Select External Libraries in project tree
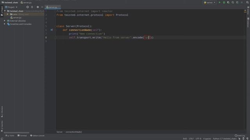Viewport: 250px width, 140px height. [x=18, y=21]
